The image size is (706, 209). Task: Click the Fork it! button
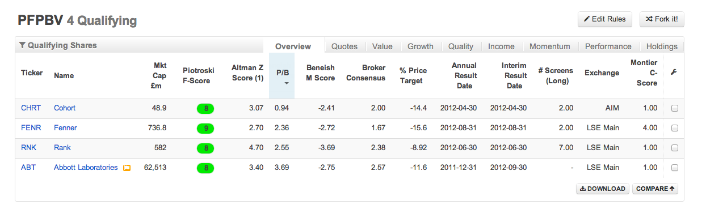click(662, 19)
